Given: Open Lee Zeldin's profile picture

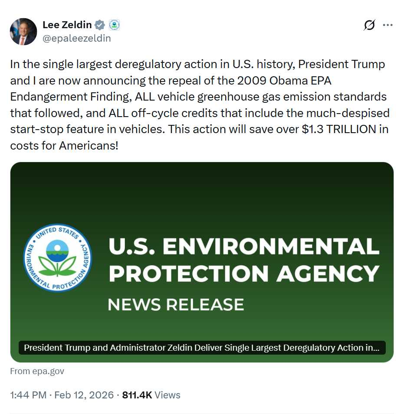Looking at the screenshot, I should click(23, 32).
